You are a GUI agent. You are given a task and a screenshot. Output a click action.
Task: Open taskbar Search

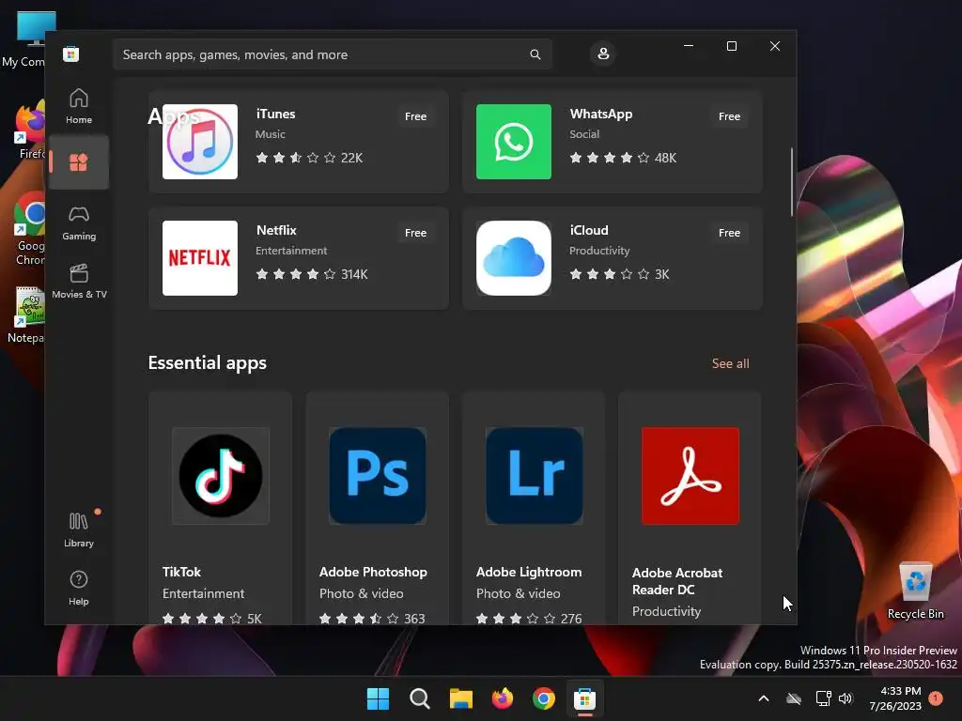[420, 698]
